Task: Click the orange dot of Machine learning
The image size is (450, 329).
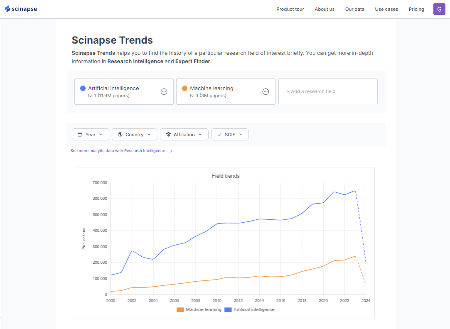Action: tap(184, 88)
